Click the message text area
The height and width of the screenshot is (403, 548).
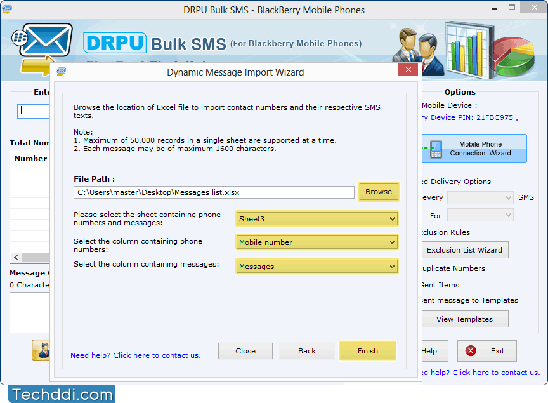[x=30, y=312]
